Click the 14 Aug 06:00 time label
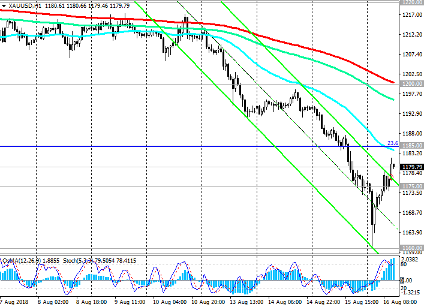This screenshot has height=307, width=424. [285, 302]
